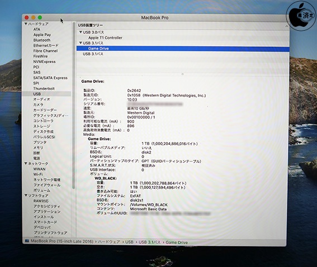Select ファイアウォール entry
317x267 pixels.
click(47, 185)
